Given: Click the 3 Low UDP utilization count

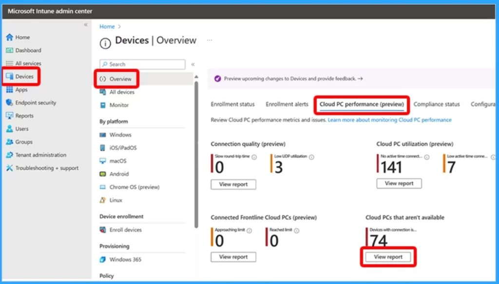Looking at the screenshot, I should coord(278,167).
